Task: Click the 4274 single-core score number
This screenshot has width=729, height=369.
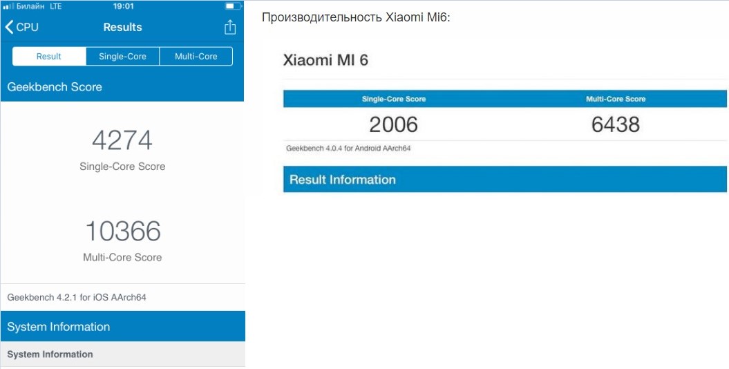Action: 122,140
